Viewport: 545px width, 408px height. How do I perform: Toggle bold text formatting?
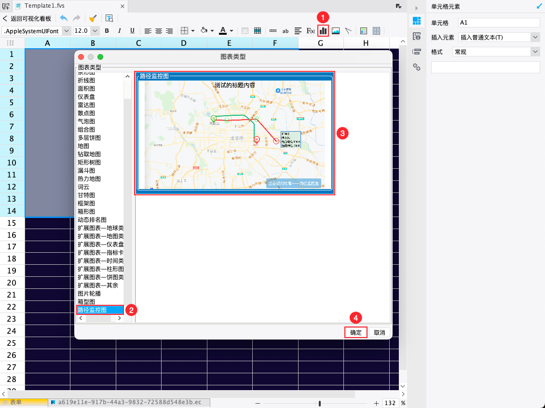[107, 31]
